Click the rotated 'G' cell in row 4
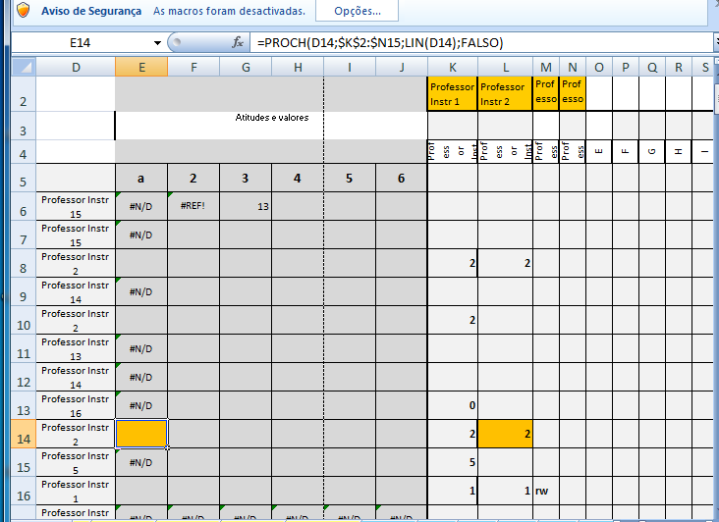 coord(652,151)
